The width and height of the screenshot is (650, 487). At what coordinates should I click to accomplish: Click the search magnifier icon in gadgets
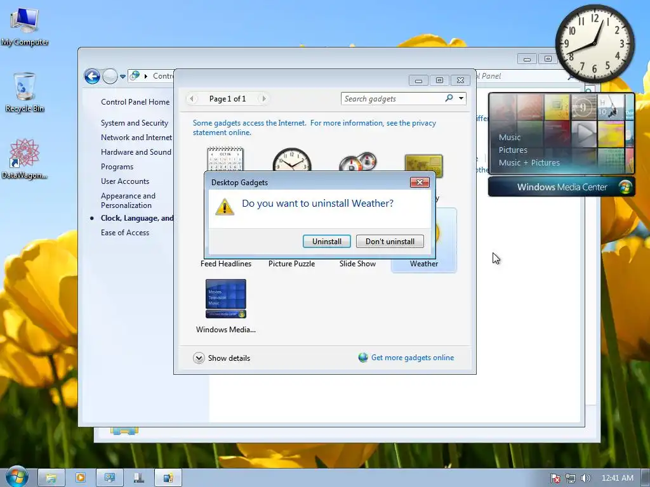[x=449, y=98]
